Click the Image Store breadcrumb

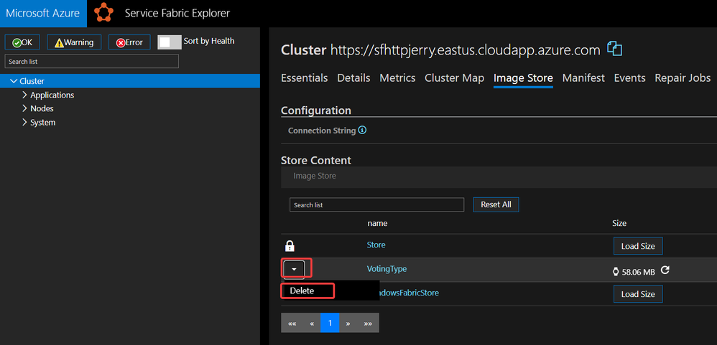[x=315, y=176]
